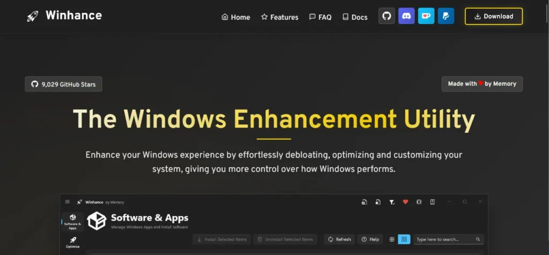Click the hamburger menu in app preview
The height and width of the screenshot is (255, 549).
pyautogui.click(x=68, y=202)
